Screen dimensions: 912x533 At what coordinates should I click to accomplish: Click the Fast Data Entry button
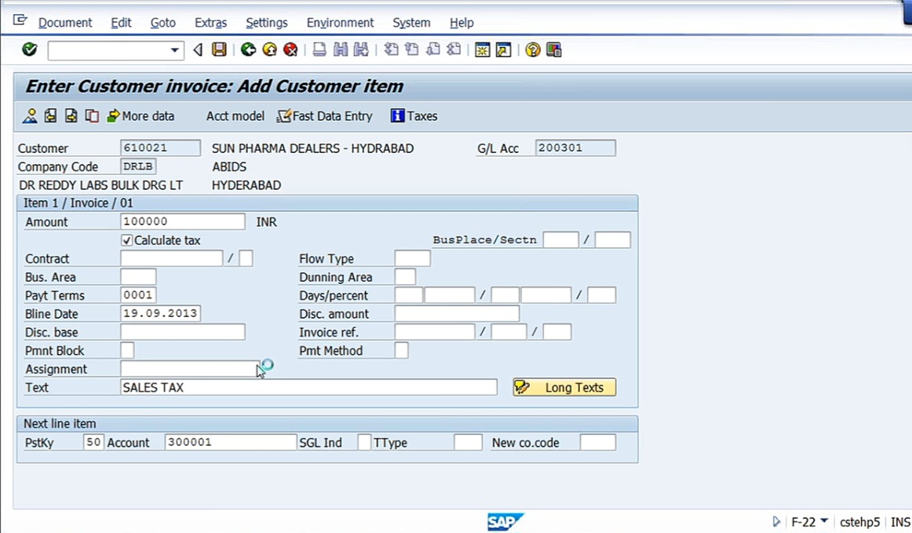click(x=325, y=116)
